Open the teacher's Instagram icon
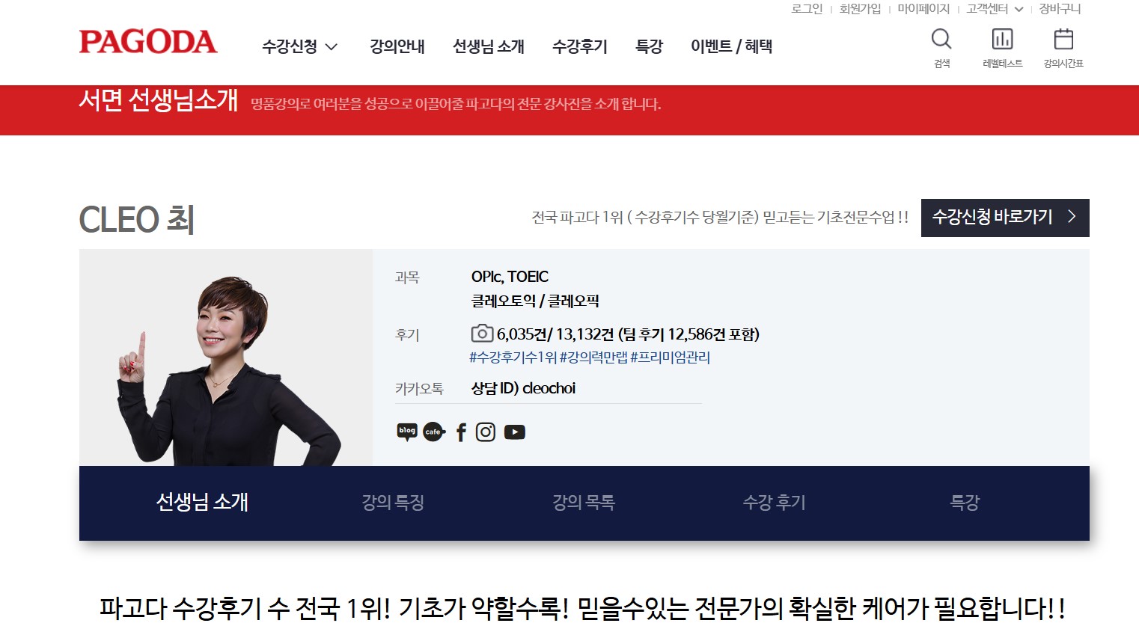 486,432
